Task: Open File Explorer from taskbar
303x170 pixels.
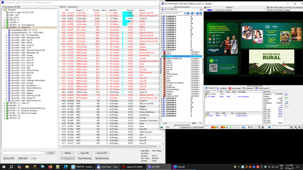Action: [27, 167]
